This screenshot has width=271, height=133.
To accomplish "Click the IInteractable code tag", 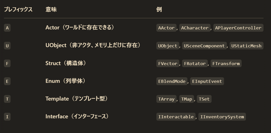I will 176,117.
